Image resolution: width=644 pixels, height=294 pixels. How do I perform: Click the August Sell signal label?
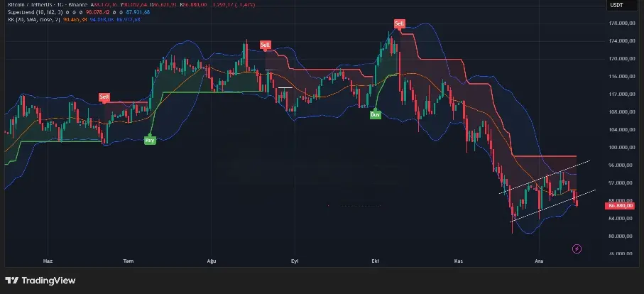pos(266,45)
